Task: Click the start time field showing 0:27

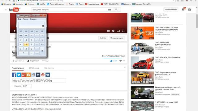Action: click(x=27, y=86)
